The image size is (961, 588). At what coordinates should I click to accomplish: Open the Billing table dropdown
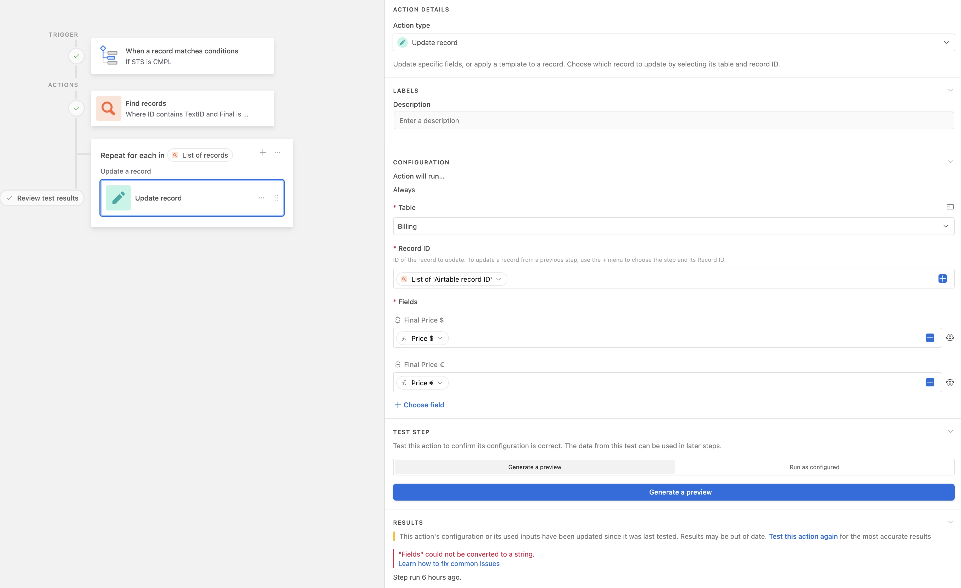tap(673, 226)
